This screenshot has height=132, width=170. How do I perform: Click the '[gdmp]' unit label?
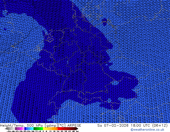point(51,126)
